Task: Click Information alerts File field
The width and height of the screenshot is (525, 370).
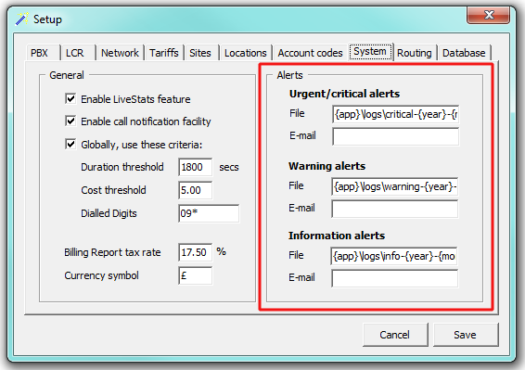Action: [x=394, y=256]
